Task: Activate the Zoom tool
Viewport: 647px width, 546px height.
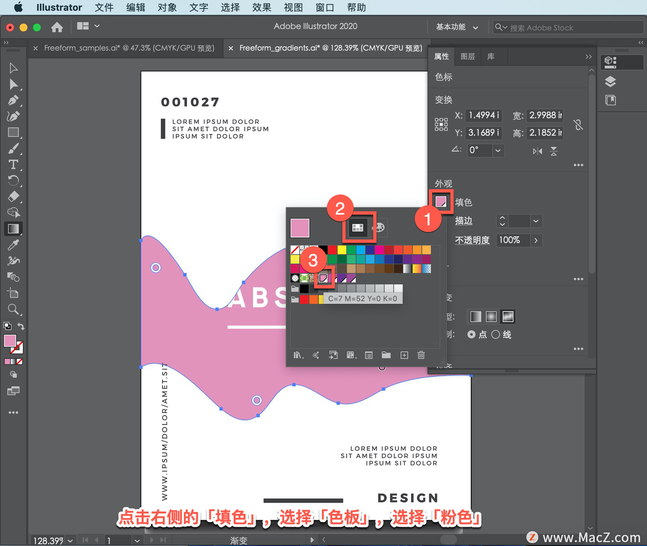Action: [x=13, y=309]
